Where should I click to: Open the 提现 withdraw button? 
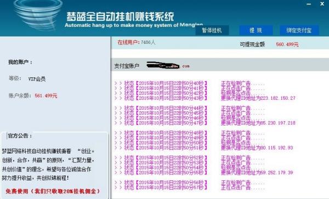[x=256, y=30]
